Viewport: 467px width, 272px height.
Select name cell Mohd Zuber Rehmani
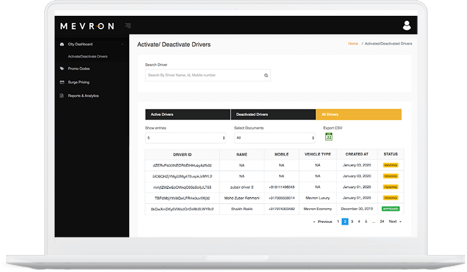pos(242,198)
